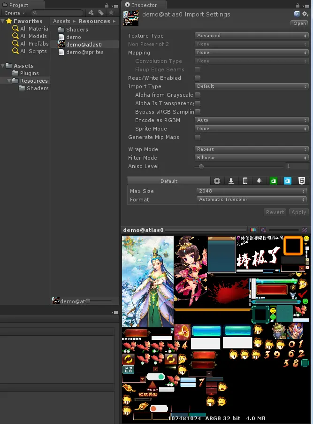Open the Texture Type dropdown
This screenshot has width=313, height=424.
pos(252,36)
